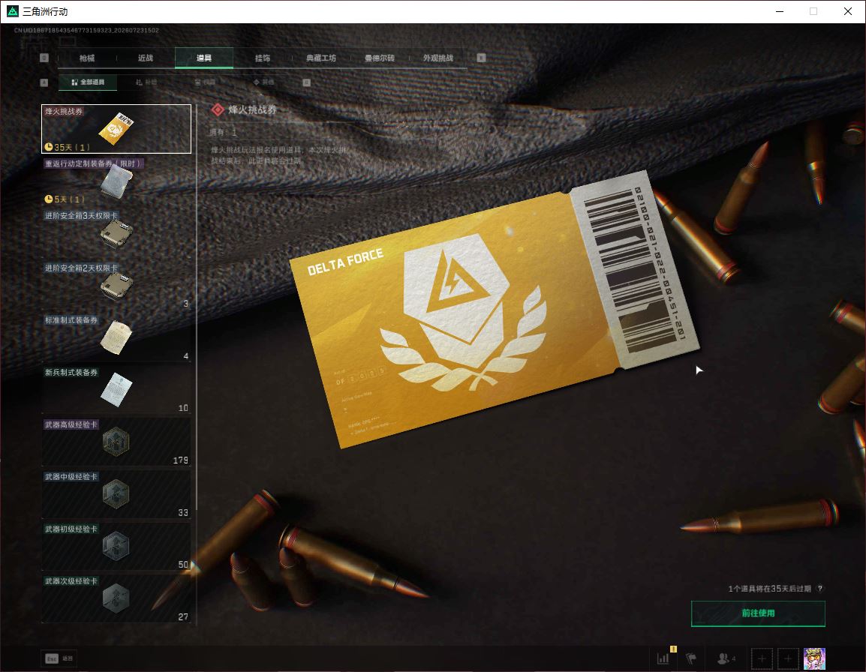This screenshot has height=672, width=866.
Task: Select the 标准制式装备券 item
Action: (116, 338)
